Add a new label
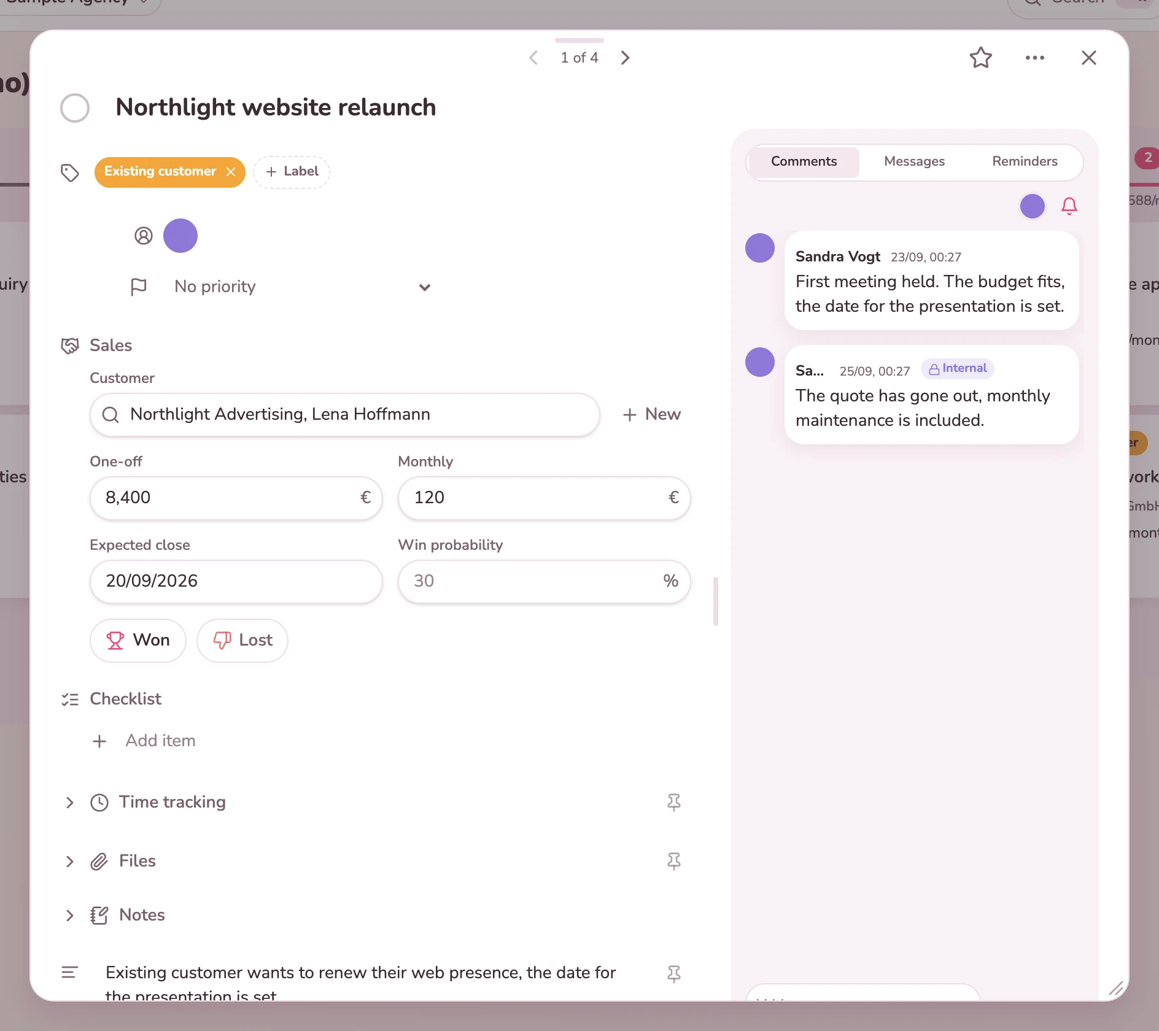The image size is (1159, 1031). point(292,172)
